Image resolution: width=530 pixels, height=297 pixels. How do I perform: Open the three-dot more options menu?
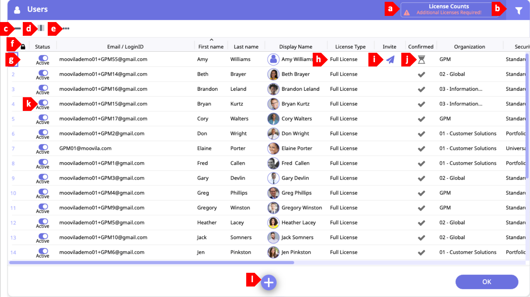tap(66, 29)
